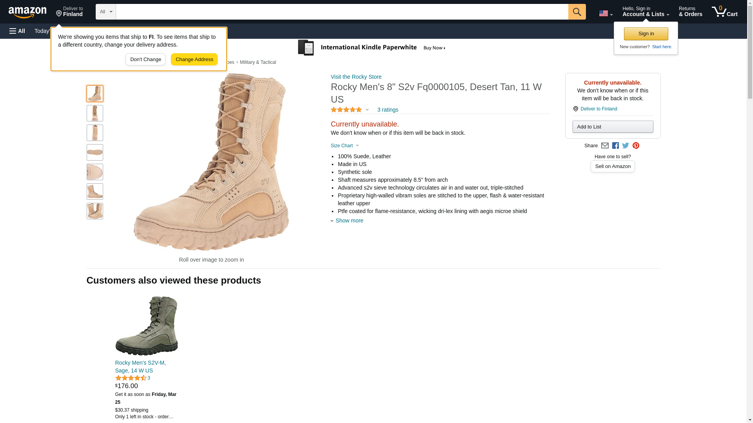Open the Amazon logo home link
The width and height of the screenshot is (753, 423).
pos(27,12)
